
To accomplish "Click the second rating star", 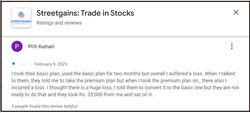I will click(18, 64).
